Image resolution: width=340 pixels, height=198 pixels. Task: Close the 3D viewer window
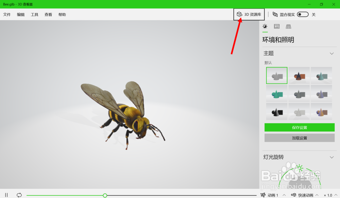click(x=334, y=4)
